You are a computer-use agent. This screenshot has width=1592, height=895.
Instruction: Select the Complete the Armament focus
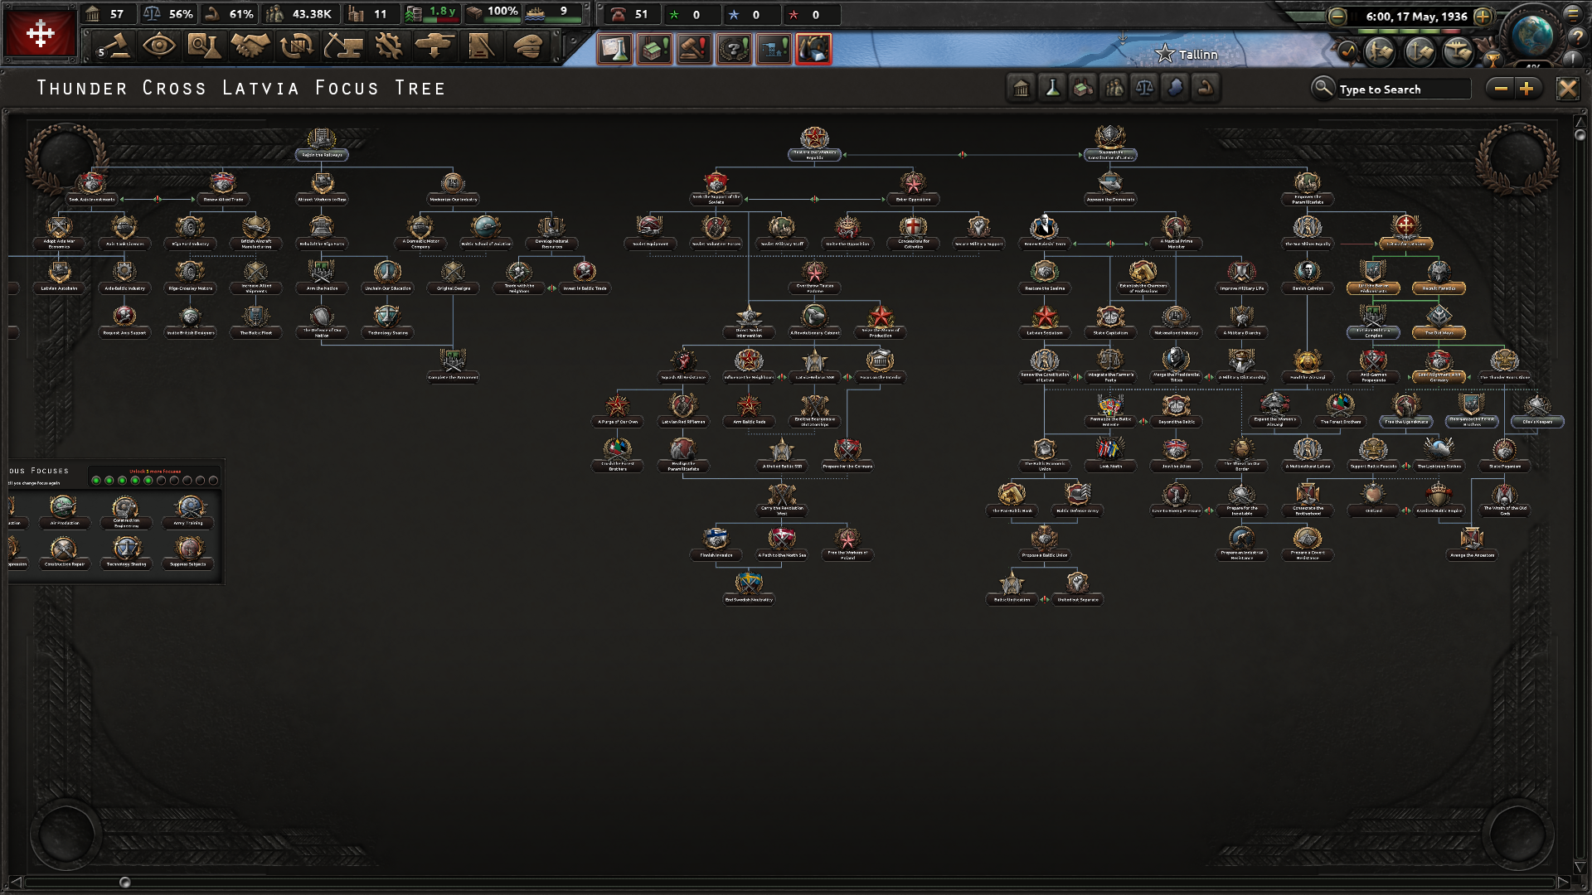[x=453, y=365]
